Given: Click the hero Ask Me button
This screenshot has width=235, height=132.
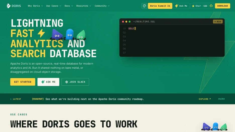Looking at the screenshot, I should [48, 82].
